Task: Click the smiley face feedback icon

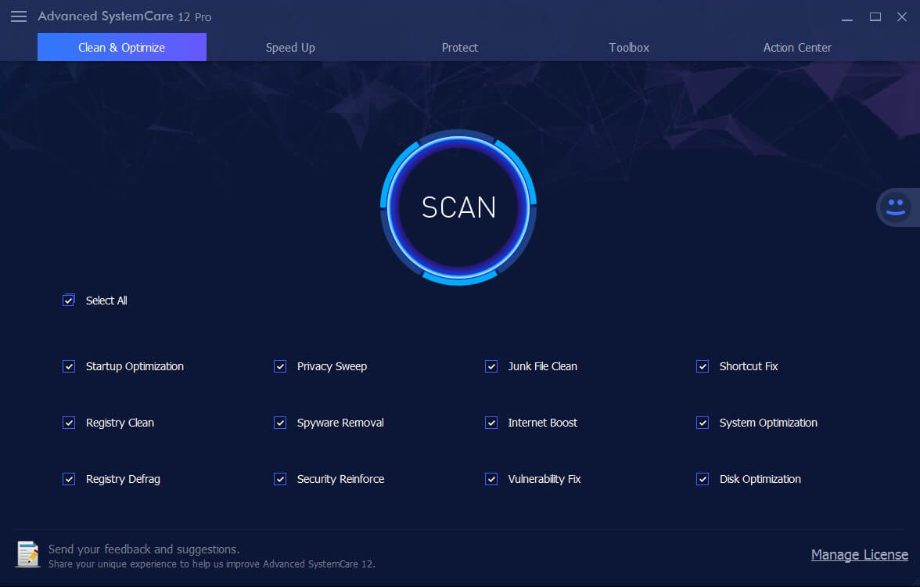Action: click(x=895, y=207)
